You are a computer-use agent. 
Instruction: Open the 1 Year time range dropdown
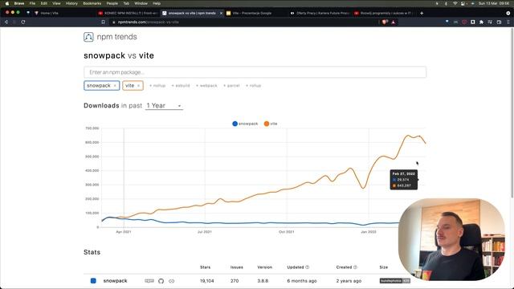164,105
